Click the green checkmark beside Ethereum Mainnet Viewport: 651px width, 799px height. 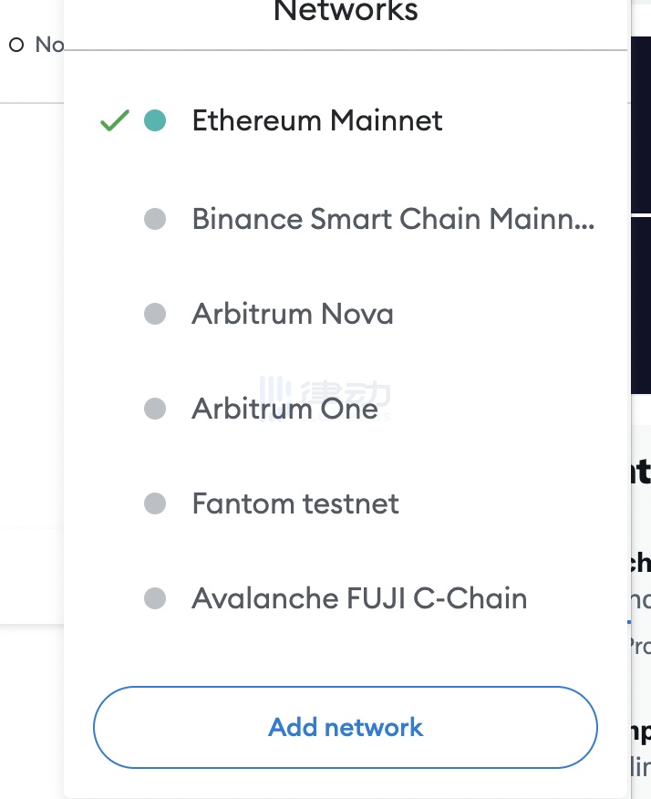(x=114, y=120)
